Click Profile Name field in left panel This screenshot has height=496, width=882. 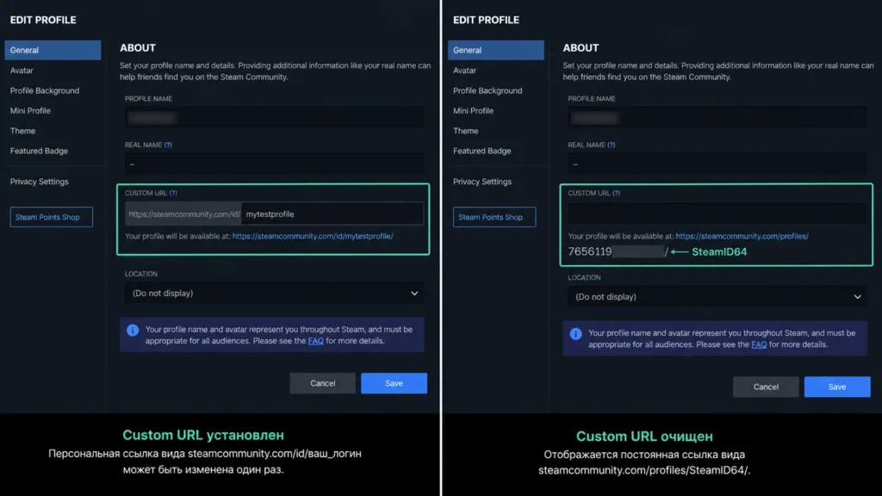tap(275, 117)
